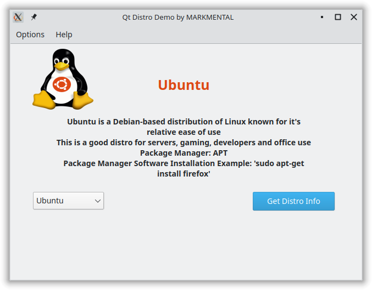Close the Qt Distro Demo window
Image resolution: width=372 pixels, height=290 pixels.
coord(354,17)
